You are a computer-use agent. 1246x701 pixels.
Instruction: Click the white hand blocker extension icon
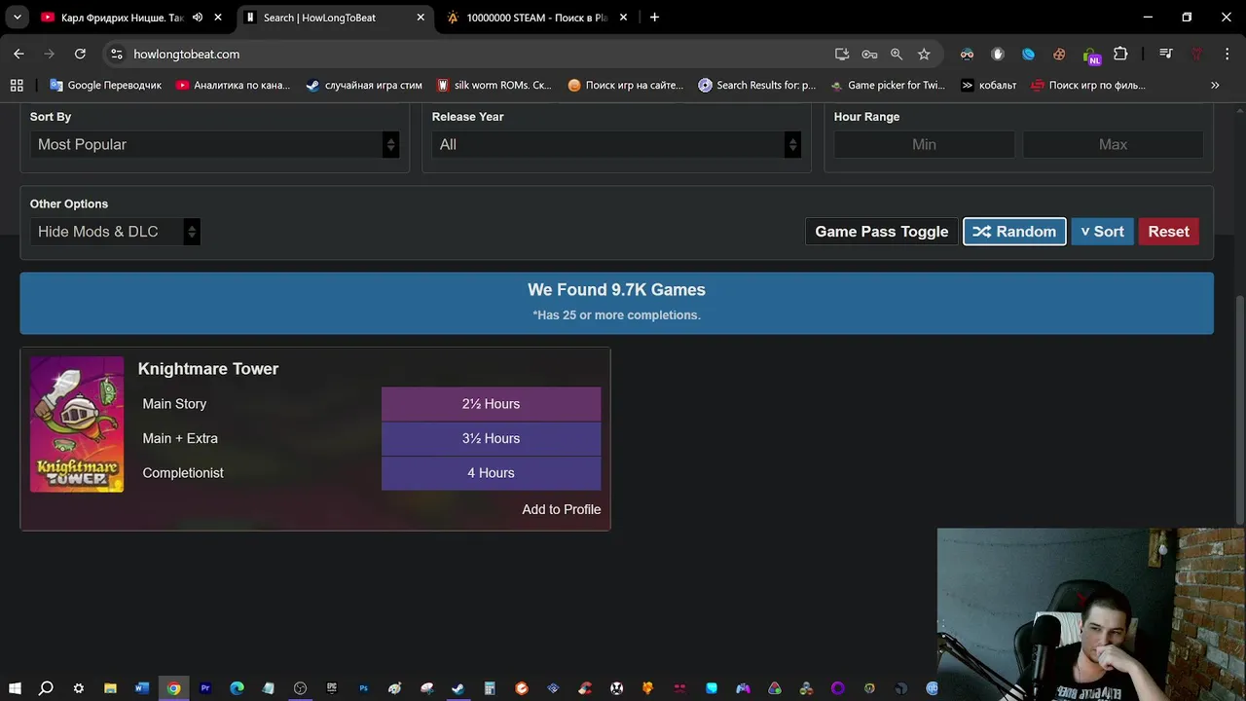coord(998,55)
